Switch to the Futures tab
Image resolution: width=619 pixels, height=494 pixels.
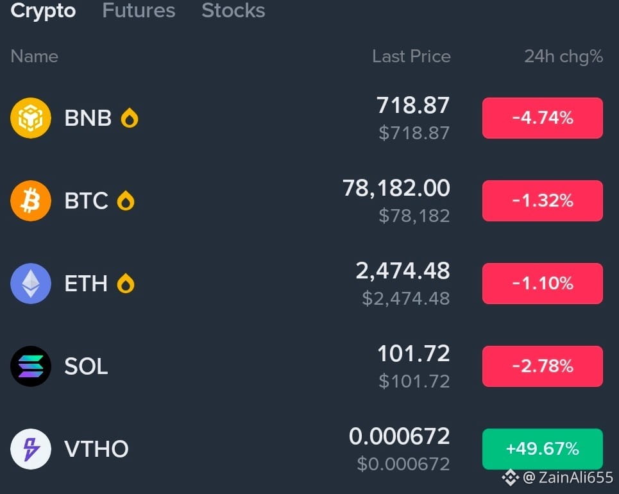[139, 10]
